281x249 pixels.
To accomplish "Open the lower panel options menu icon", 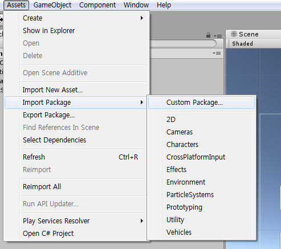I will [217, 54].
